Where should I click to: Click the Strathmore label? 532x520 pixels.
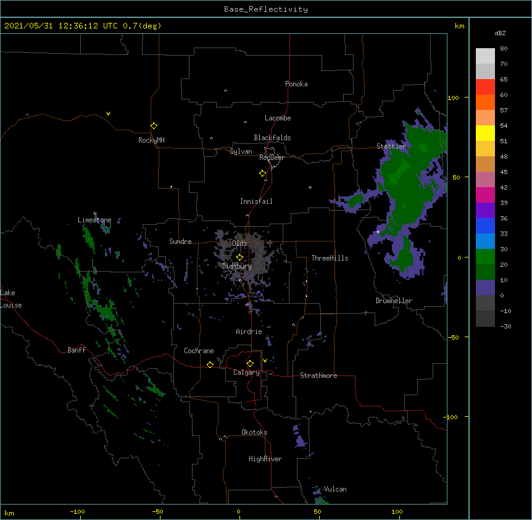point(318,375)
